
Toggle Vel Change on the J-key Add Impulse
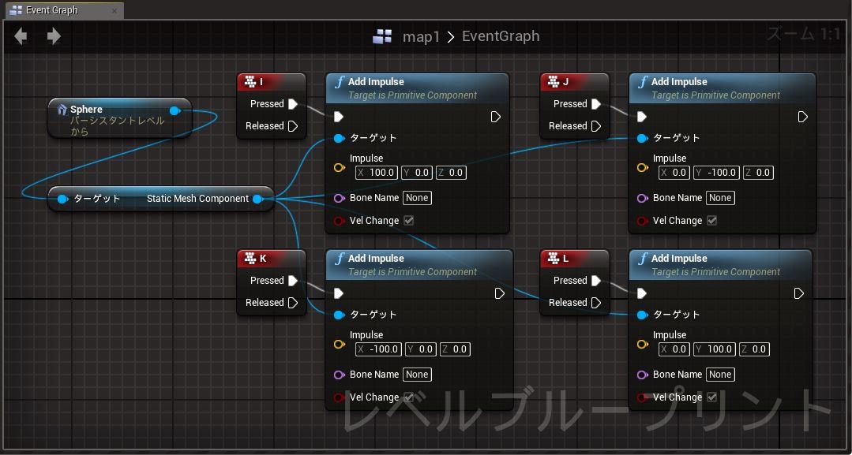pyautogui.click(x=711, y=221)
